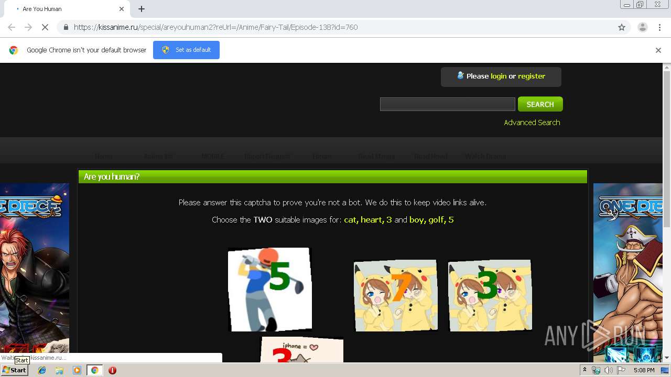The image size is (671, 377).
Task: Open Internet Explorer from the taskbar
Action: pos(42,370)
